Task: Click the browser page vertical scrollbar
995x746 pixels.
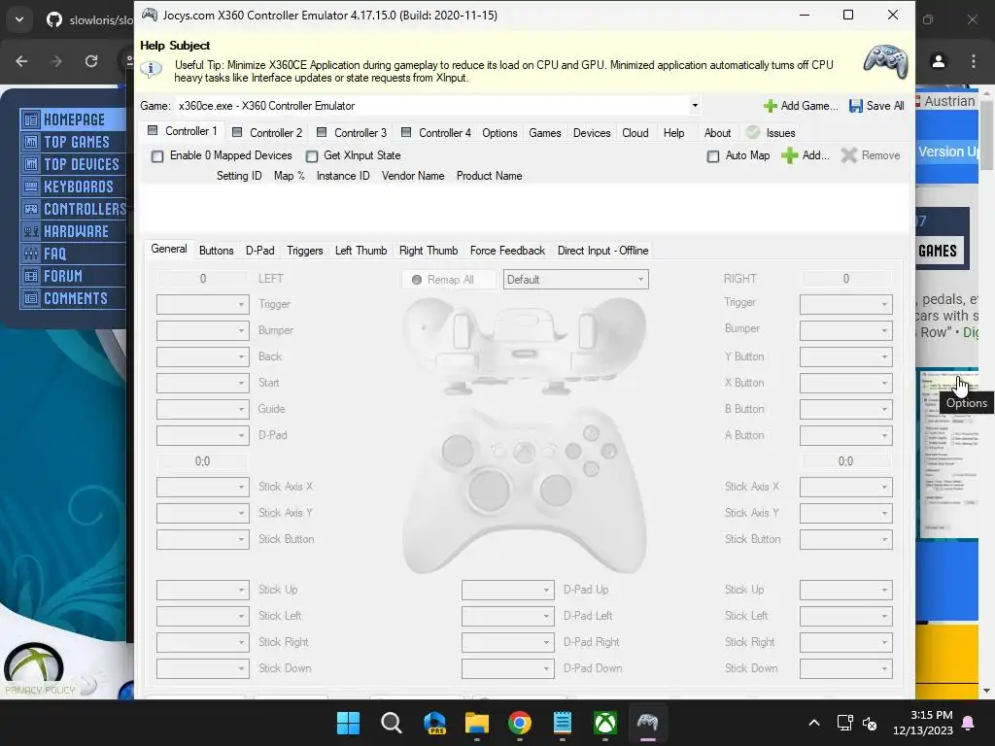Action: 986,133
